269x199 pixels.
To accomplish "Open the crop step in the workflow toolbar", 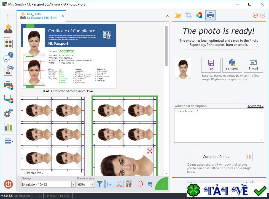I will (189, 15).
